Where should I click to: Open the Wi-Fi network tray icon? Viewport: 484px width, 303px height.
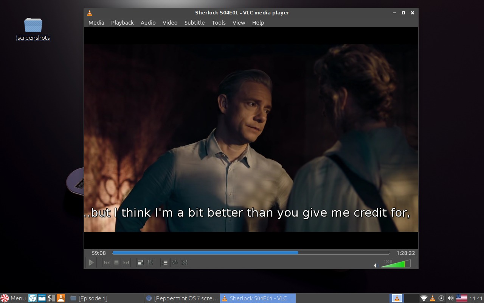click(x=424, y=298)
